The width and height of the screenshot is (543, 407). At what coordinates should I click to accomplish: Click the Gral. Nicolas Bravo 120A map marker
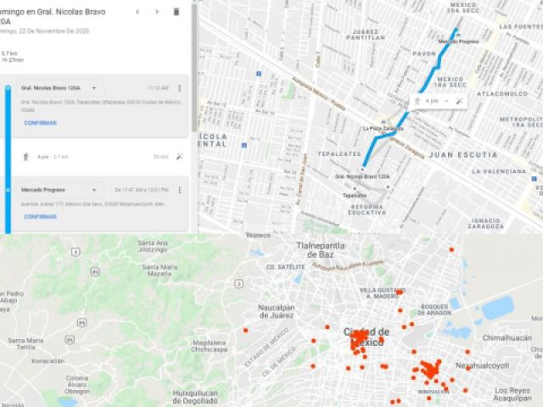[362, 168]
